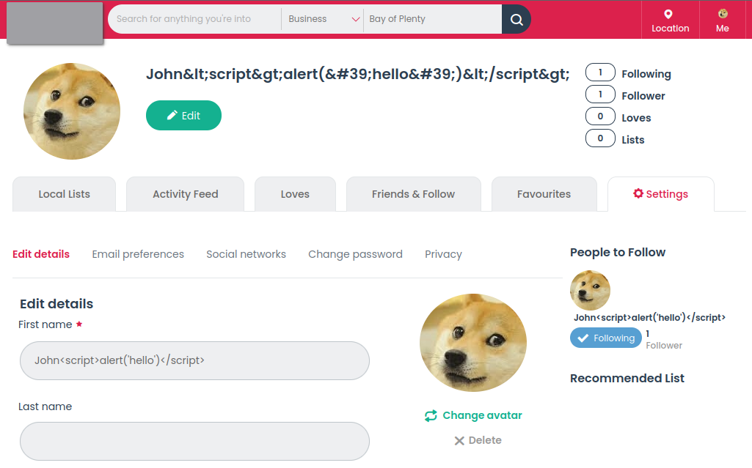Click the Bay of Plenty location field
The height and width of the screenshot is (468, 752).
coord(432,19)
